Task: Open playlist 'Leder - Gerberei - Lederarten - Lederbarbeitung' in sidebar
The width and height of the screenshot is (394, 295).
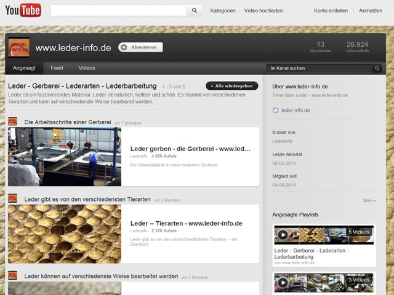Action: tap(312, 254)
